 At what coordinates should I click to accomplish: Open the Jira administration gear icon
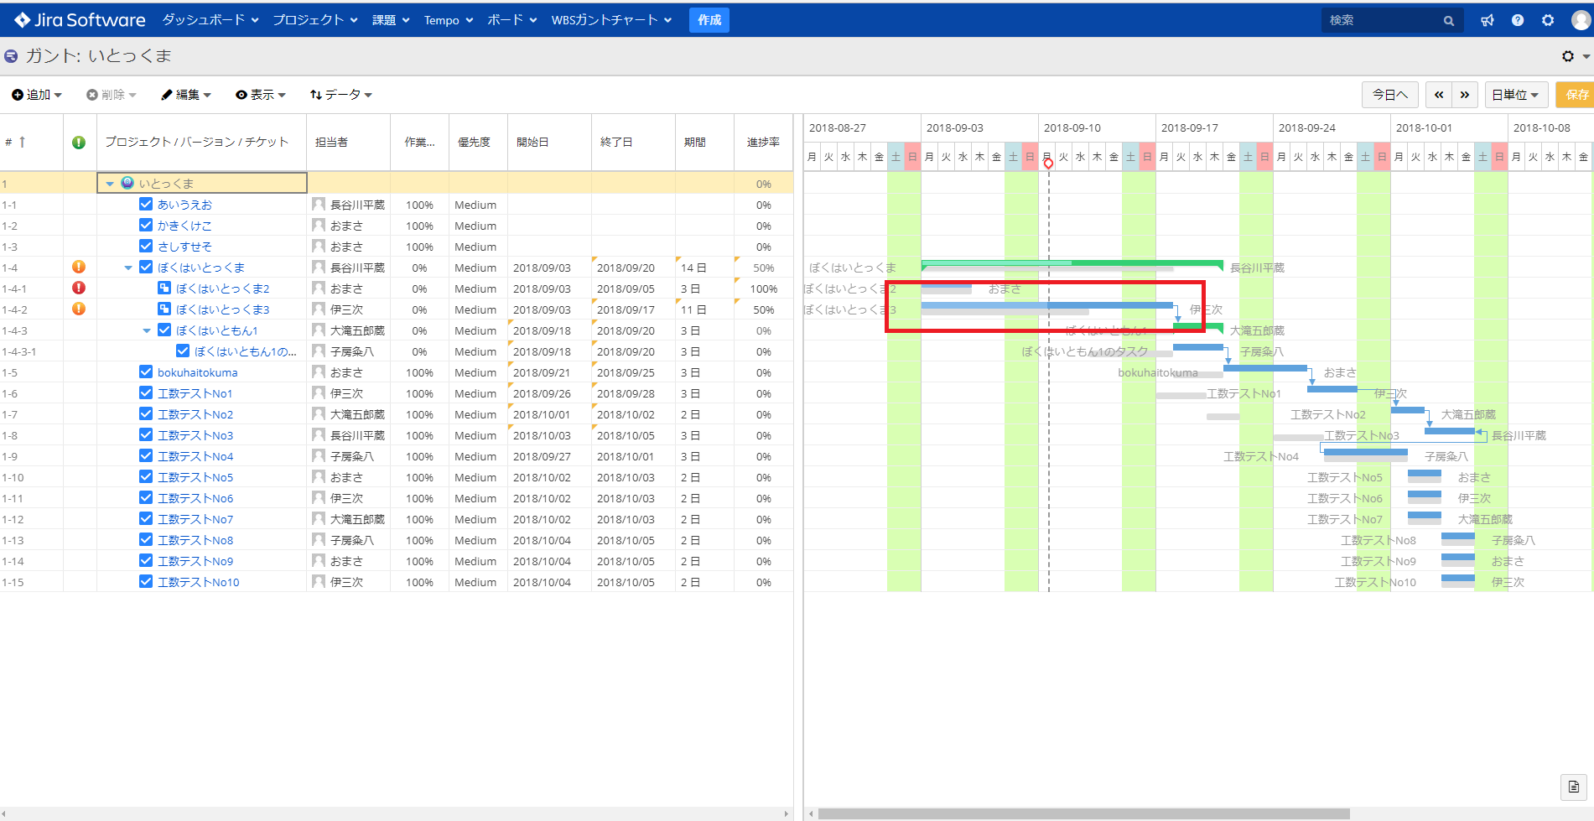pyautogui.click(x=1548, y=20)
